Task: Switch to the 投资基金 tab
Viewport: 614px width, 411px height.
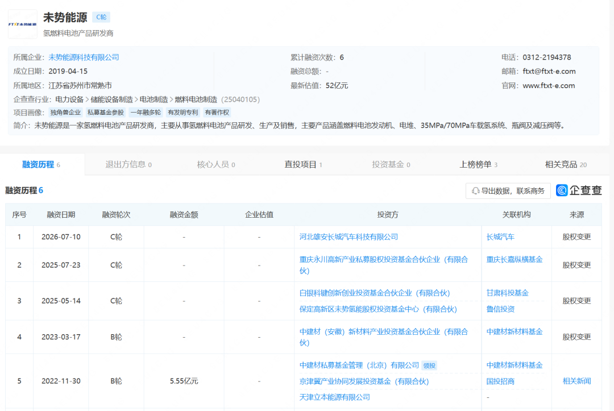Action: (391, 164)
